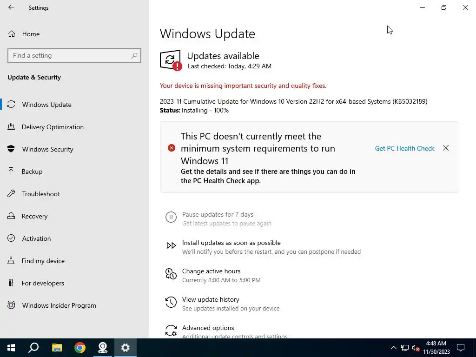Click the Settings gear on taskbar
Image resolution: width=476 pixels, height=357 pixels.
[126, 348]
